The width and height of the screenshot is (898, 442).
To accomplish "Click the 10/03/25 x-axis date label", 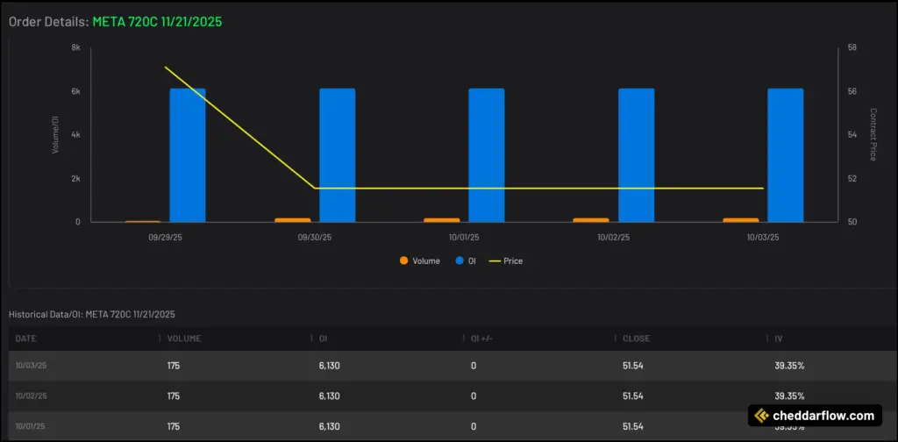I will tap(763, 237).
